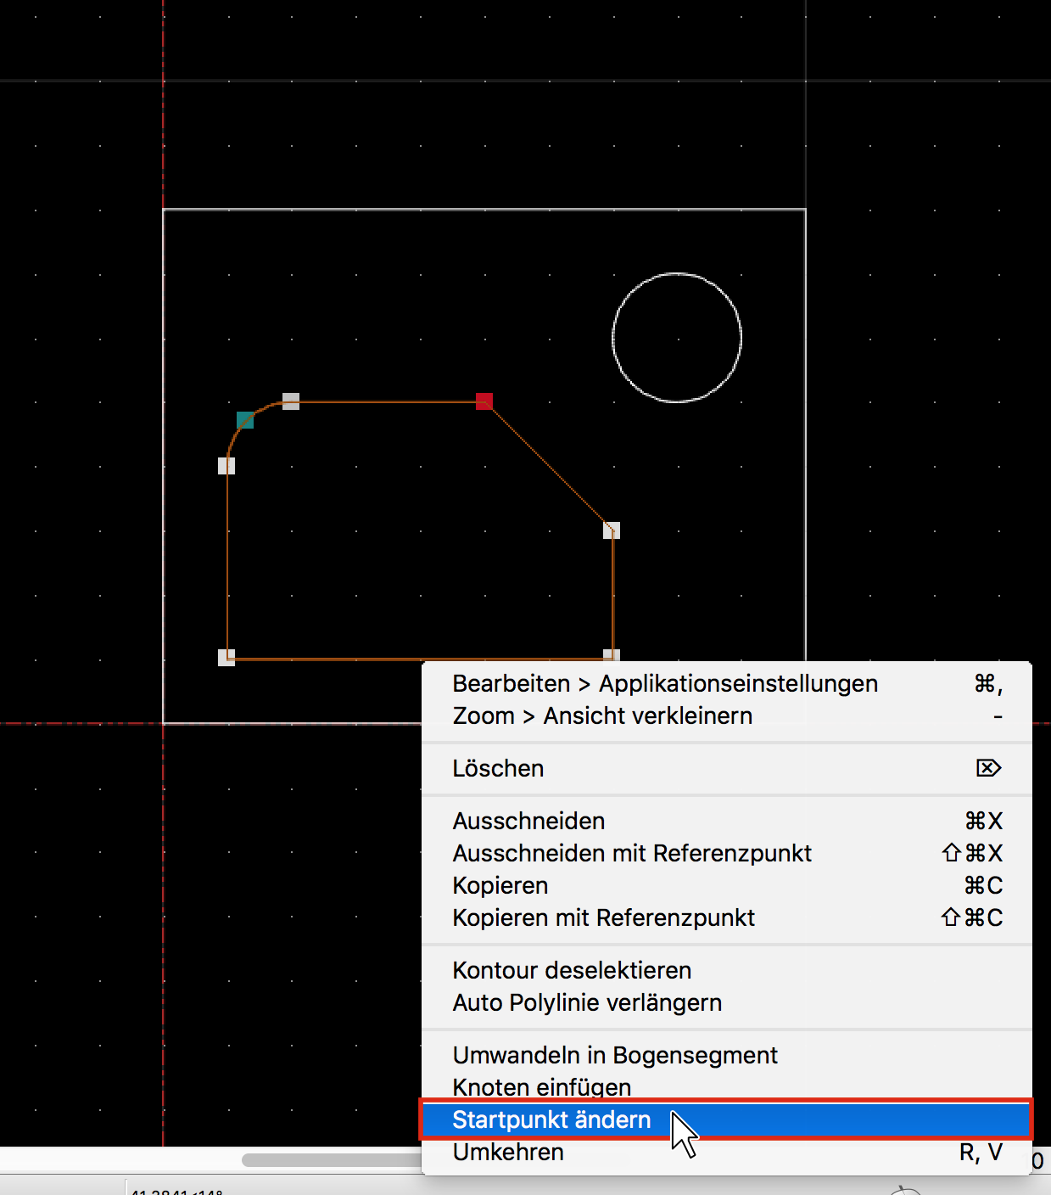Select Kontour deselektieren menu item

(572, 970)
